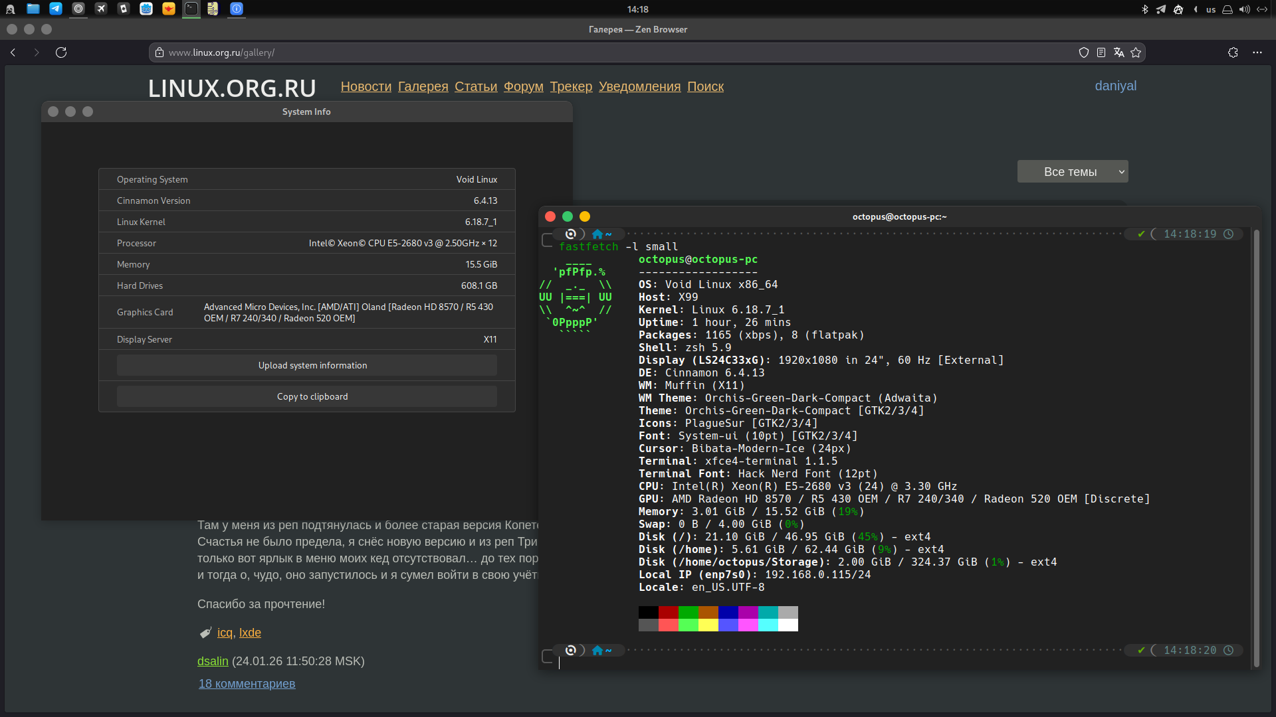Open tracking protection shield icon

tap(1084, 52)
